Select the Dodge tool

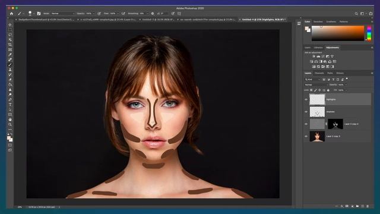point(10,95)
